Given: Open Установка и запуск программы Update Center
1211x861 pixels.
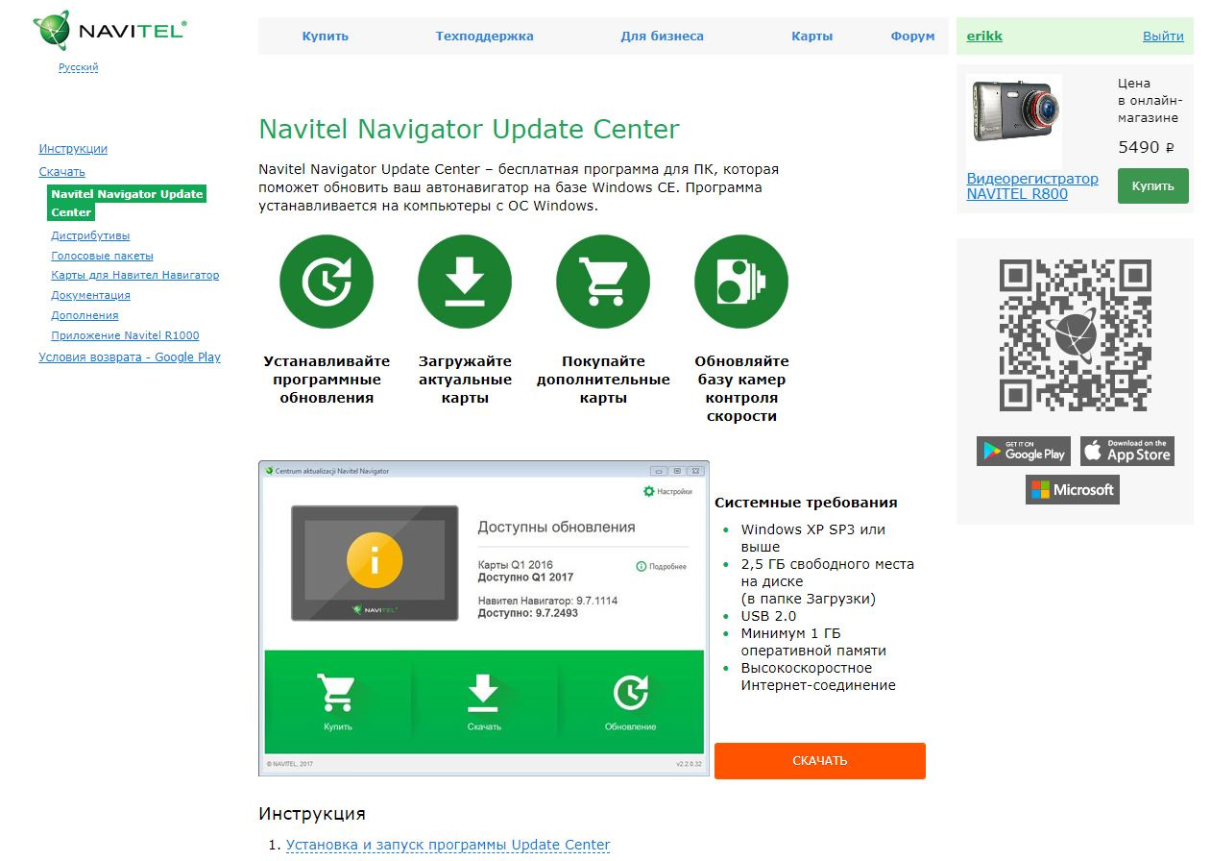Looking at the screenshot, I should point(448,845).
